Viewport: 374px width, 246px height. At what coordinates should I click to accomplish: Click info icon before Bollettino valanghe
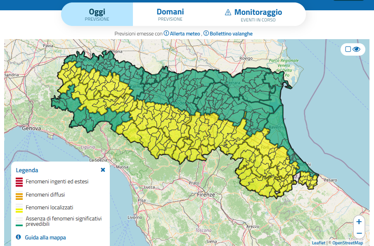pos(206,33)
